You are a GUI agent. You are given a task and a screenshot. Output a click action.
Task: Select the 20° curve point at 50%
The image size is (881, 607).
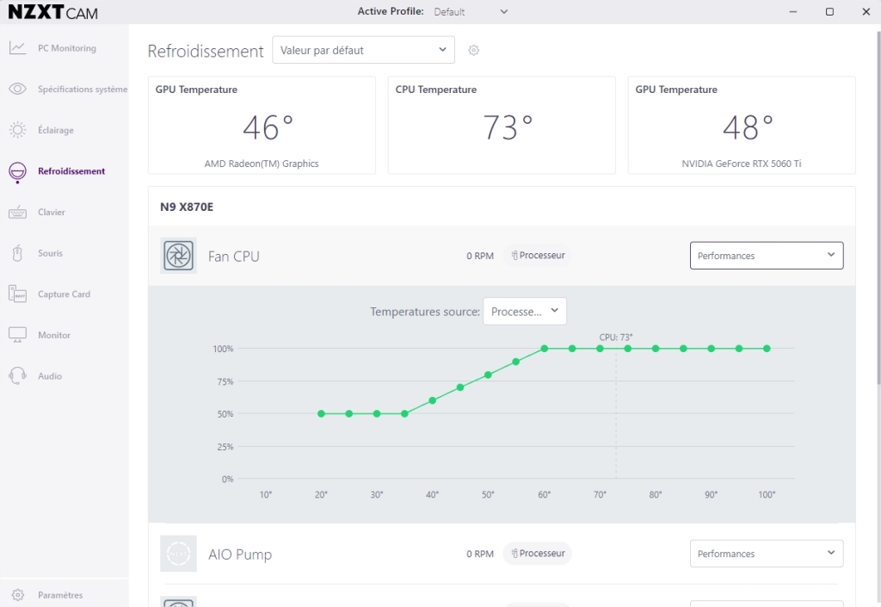point(322,413)
